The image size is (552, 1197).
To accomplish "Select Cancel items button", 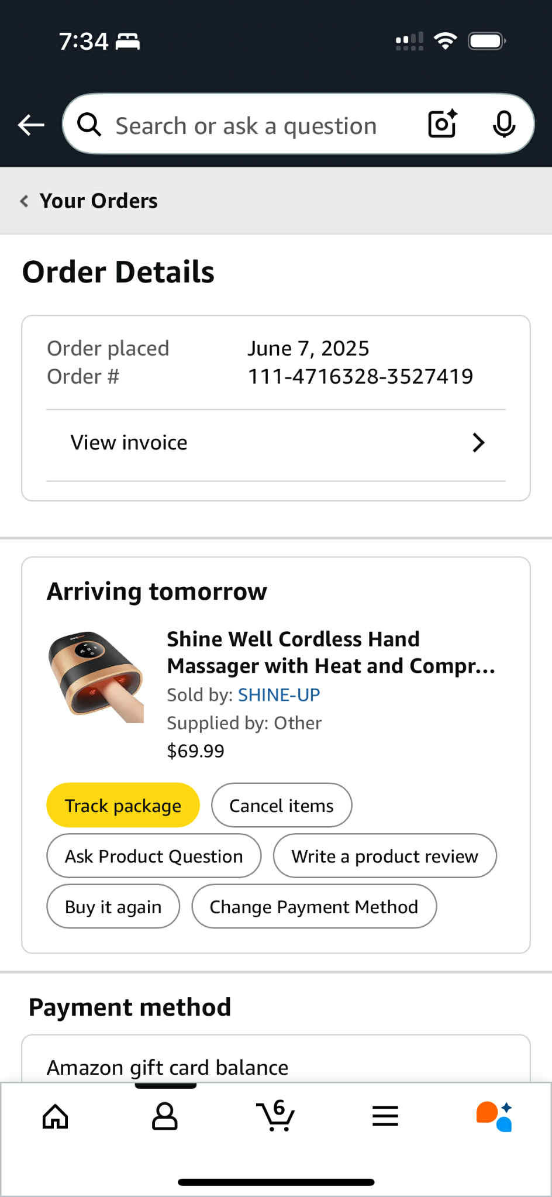I will pyautogui.click(x=281, y=805).
